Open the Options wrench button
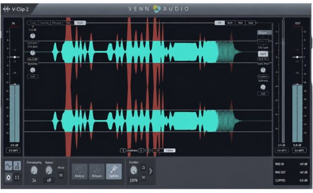Screen dimensions: 313x193 point(114,172)
